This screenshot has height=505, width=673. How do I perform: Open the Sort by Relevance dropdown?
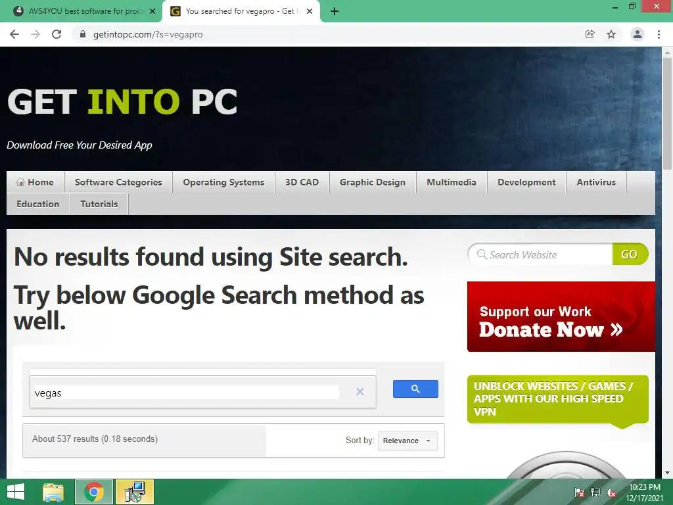pyautogui.click(x=407, y=441)
